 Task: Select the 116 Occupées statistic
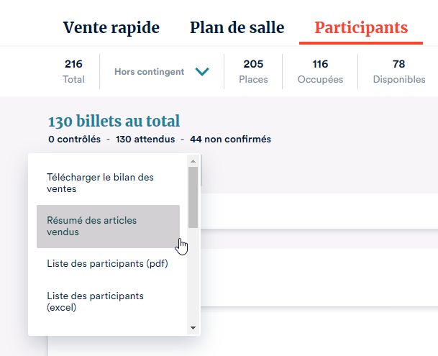[x=320, y=71]
